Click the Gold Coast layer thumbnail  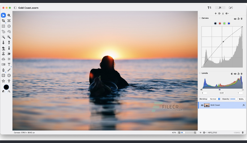click(x=207, y=105)
